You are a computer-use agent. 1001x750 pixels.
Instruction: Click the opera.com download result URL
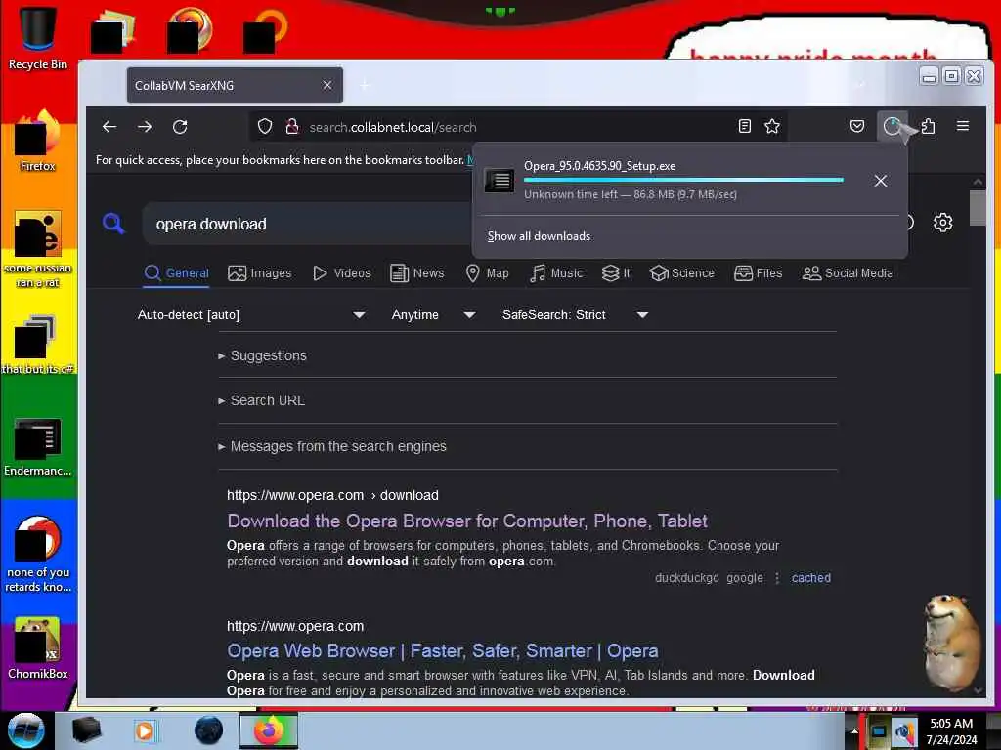click(x=332, y=495)
